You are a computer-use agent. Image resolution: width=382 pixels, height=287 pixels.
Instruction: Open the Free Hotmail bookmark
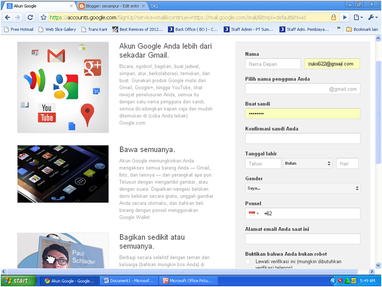[18, 29]
